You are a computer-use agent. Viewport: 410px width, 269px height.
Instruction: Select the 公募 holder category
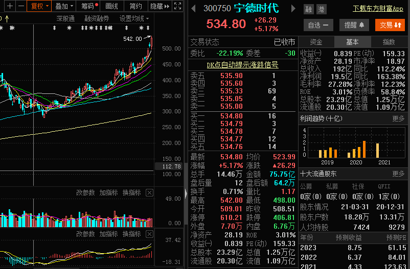pos(306,186)
